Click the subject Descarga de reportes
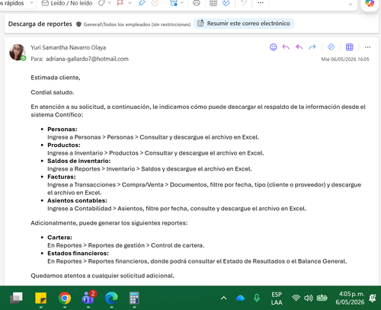381x310 pixels. [40, 24]
